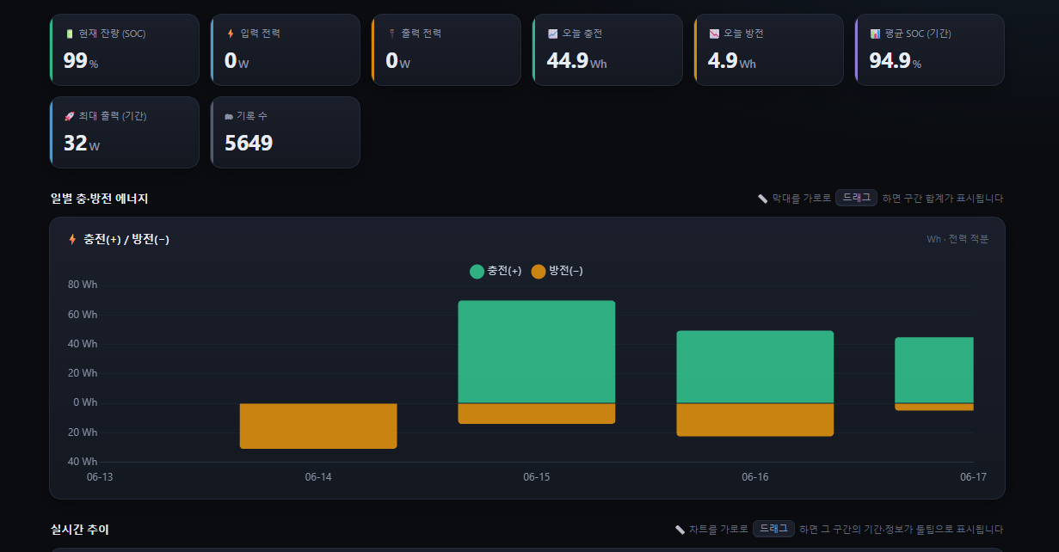The image size is (1059, 552).
Task: Click the rocket icon beside 최대 출력
Action: [70, 116]
